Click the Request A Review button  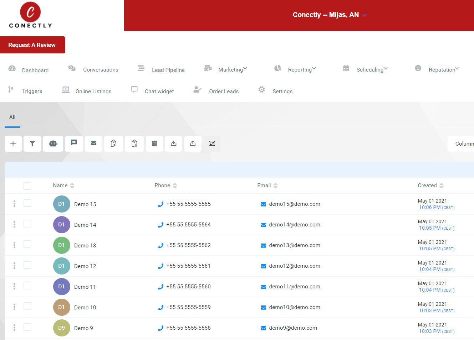point(32,45)
